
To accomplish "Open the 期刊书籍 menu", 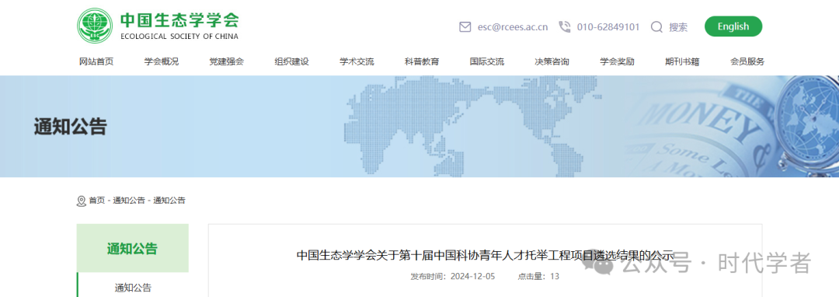I will (682, 61).
